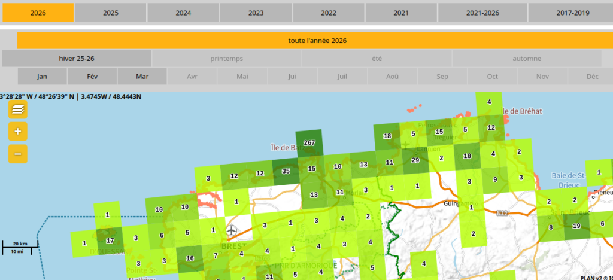Filter by month Fév
Viewport: 613px width, 280px height.
point(92,77)
